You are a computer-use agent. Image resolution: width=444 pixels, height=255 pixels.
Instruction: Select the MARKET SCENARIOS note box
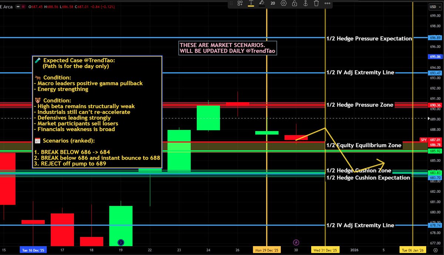228,48
